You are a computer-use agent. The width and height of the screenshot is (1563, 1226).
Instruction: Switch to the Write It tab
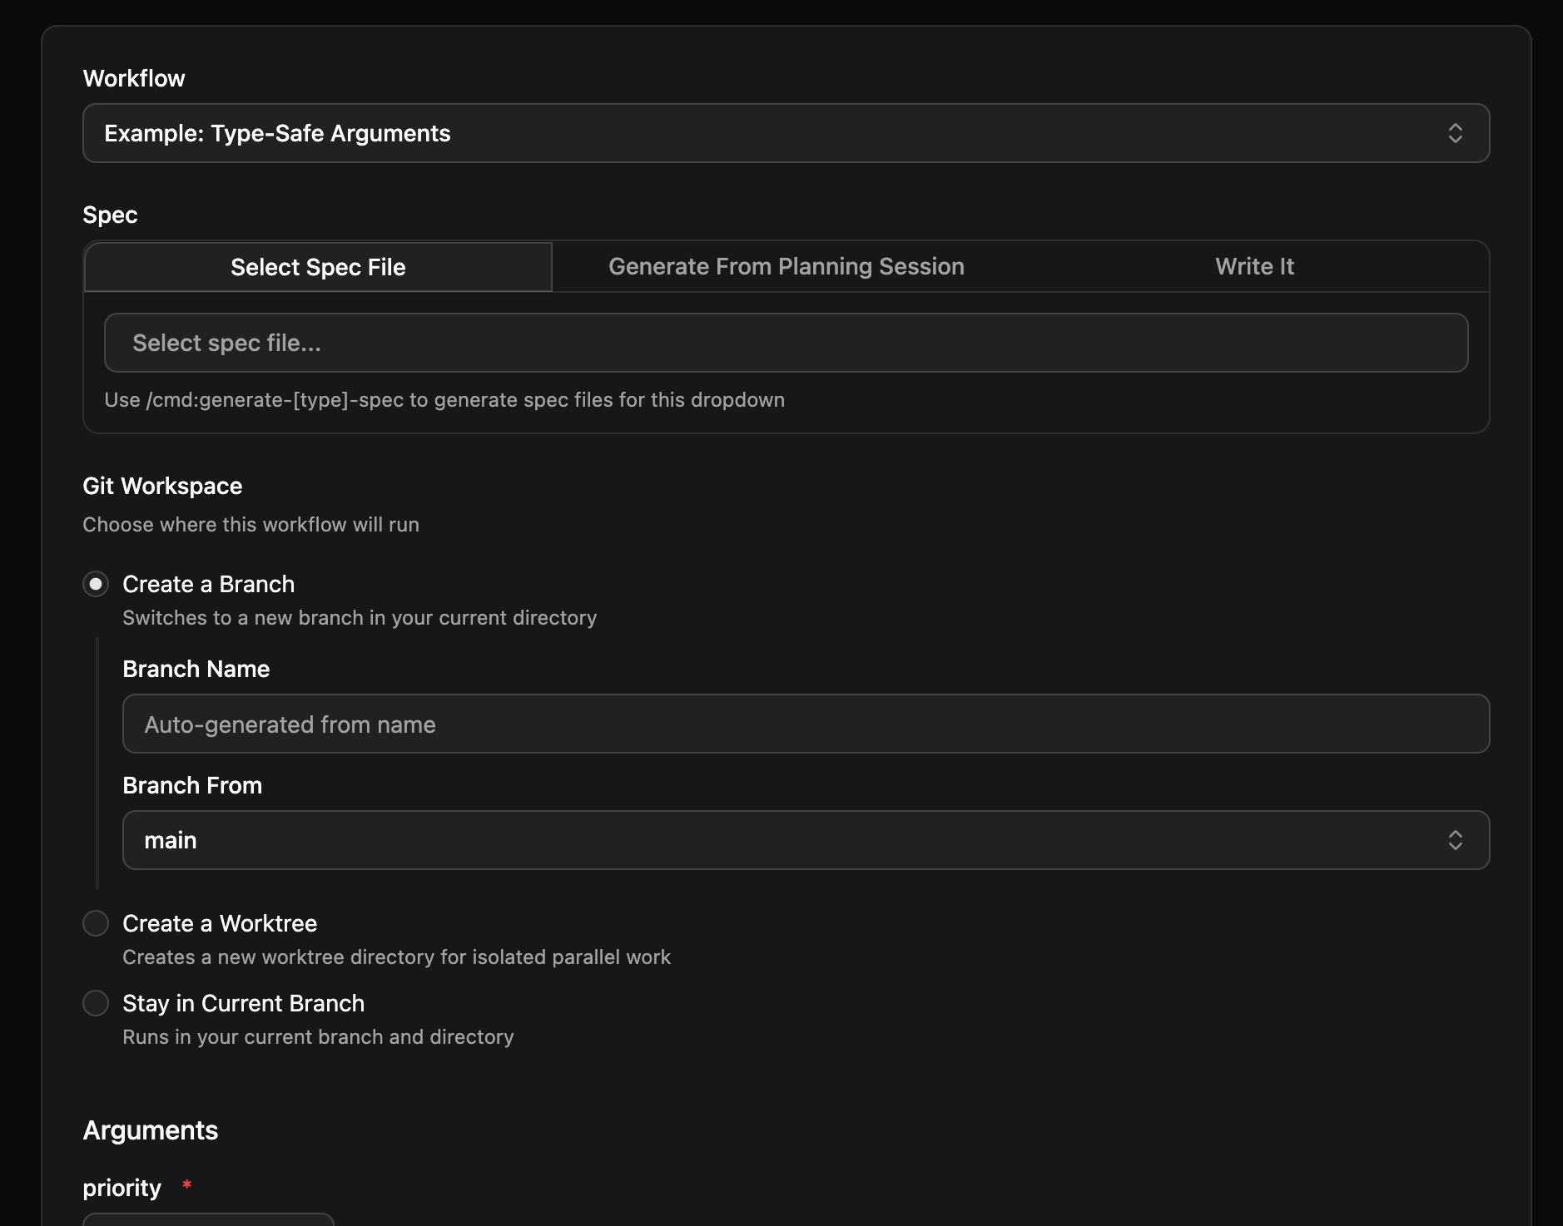click(x=1253, y=266)
